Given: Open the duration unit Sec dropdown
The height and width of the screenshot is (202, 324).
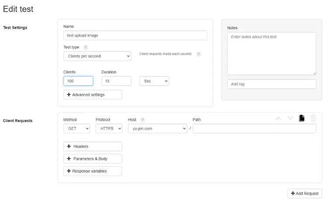Looking at the screenshot, I should click(x=154, y=81).
